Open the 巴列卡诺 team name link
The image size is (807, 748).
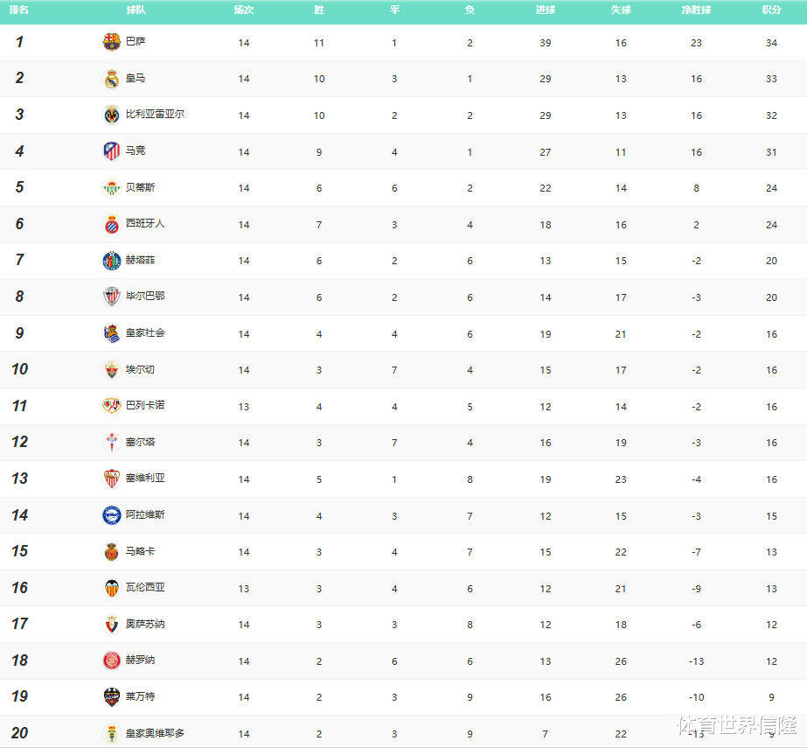[145, 406]
